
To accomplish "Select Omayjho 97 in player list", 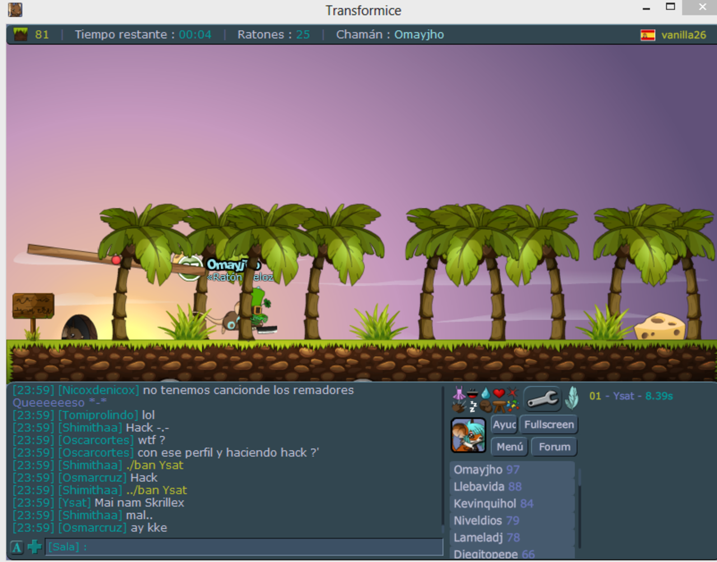I will 512,470.
